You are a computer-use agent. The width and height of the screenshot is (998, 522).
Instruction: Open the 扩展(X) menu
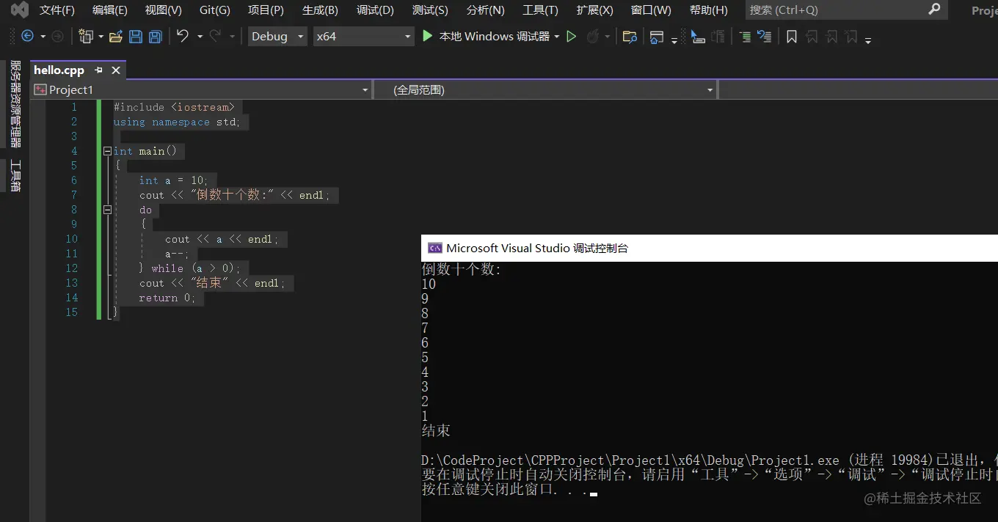[594, 10]
